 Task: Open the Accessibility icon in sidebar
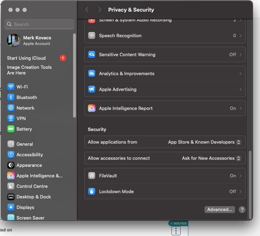coord(11,155)
